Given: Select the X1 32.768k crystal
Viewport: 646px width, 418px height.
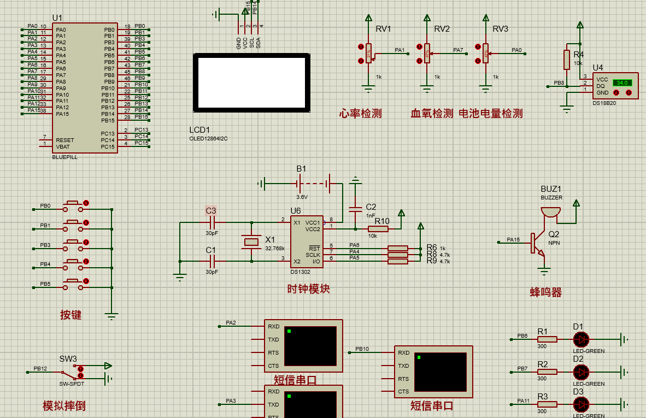Looking at the screenshot, I should [251, 242].
